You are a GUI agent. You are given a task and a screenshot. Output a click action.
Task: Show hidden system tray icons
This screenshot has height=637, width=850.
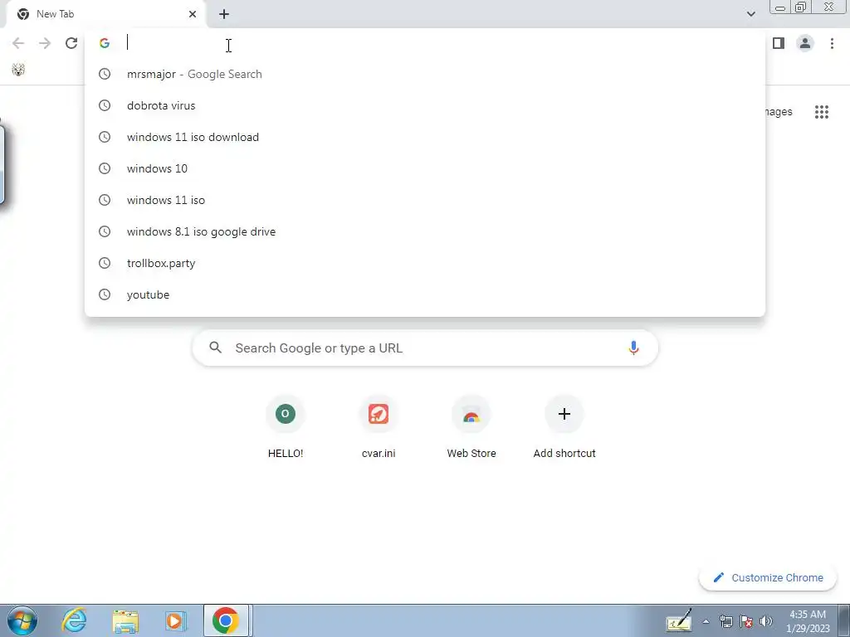tap(706, 621)
